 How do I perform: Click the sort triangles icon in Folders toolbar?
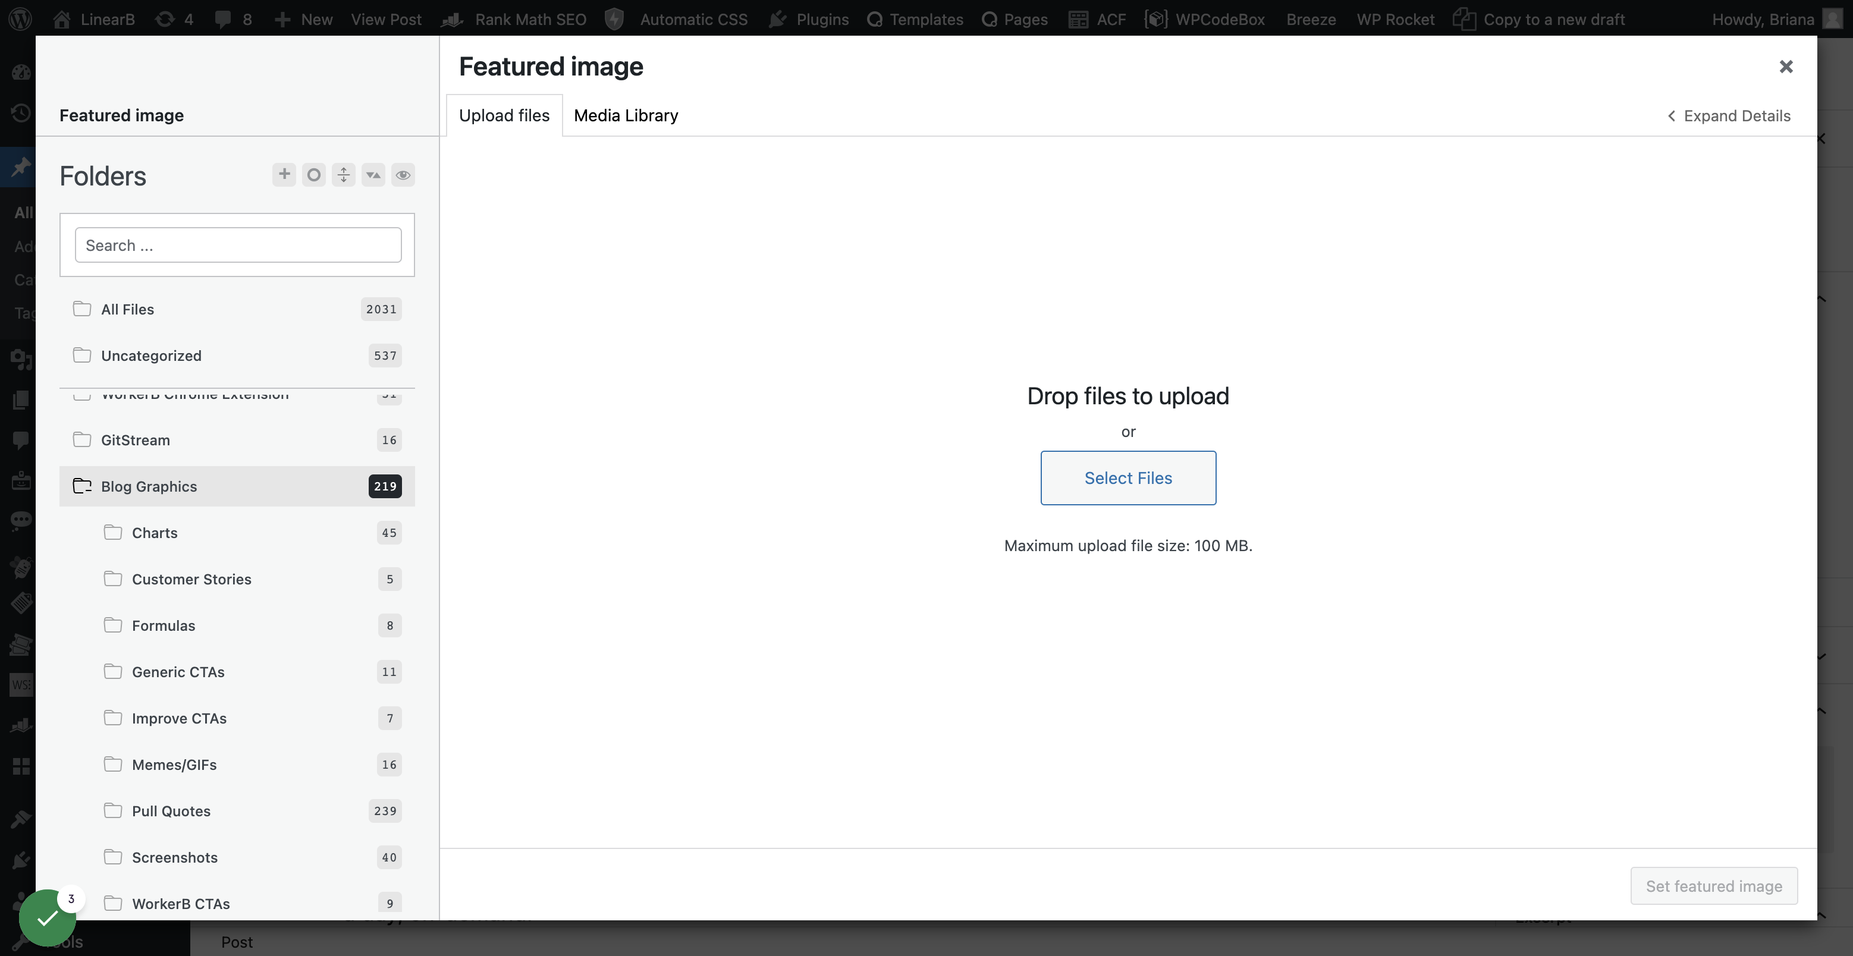tap(373, 175)
